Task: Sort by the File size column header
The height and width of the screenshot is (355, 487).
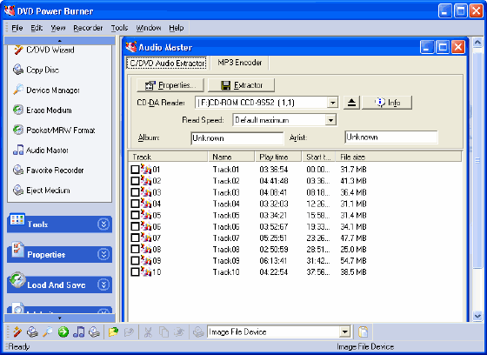Action: (x=398, y=157)
